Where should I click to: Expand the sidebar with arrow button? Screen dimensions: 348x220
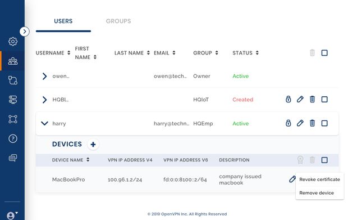24,32
